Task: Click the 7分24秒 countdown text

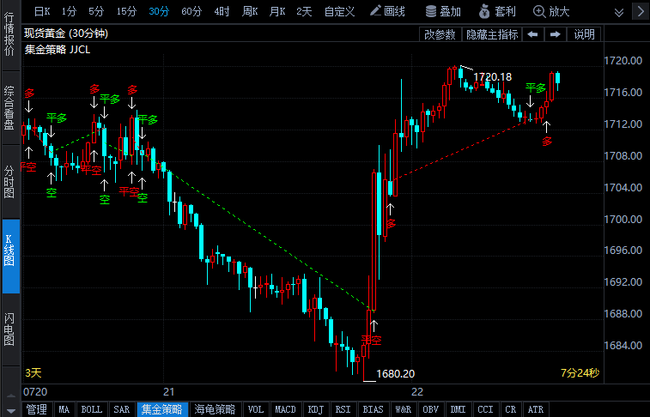Action: point(580,372)
